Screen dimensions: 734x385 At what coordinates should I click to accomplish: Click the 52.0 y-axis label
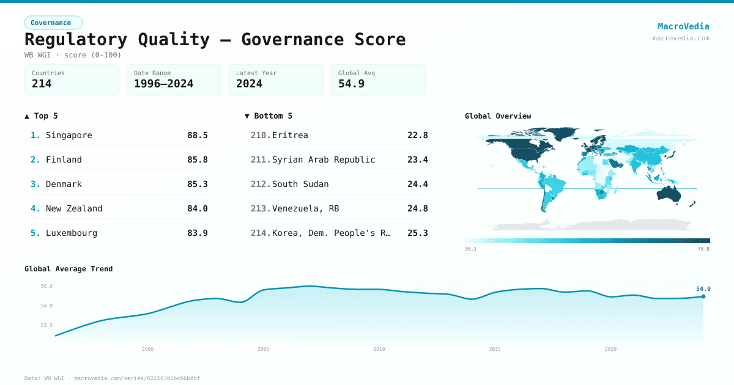pos(46,325)
